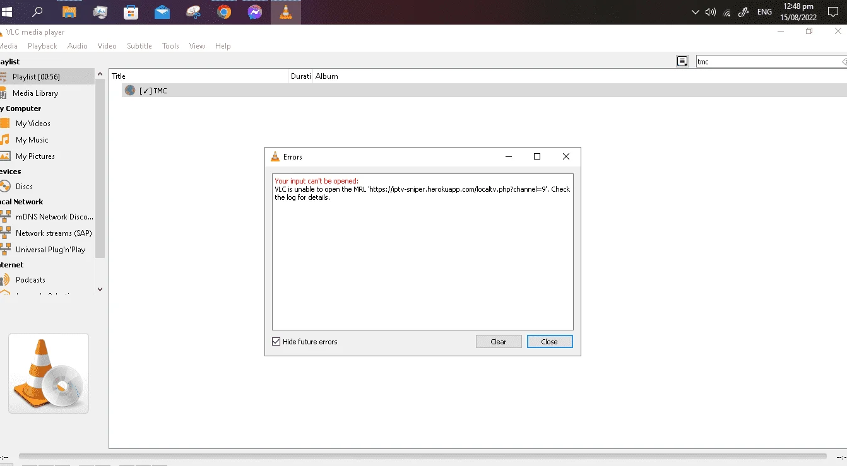The image size is (847, 466).
Task: Clear the playlist search field icon
Action: [x=844, y=62]
